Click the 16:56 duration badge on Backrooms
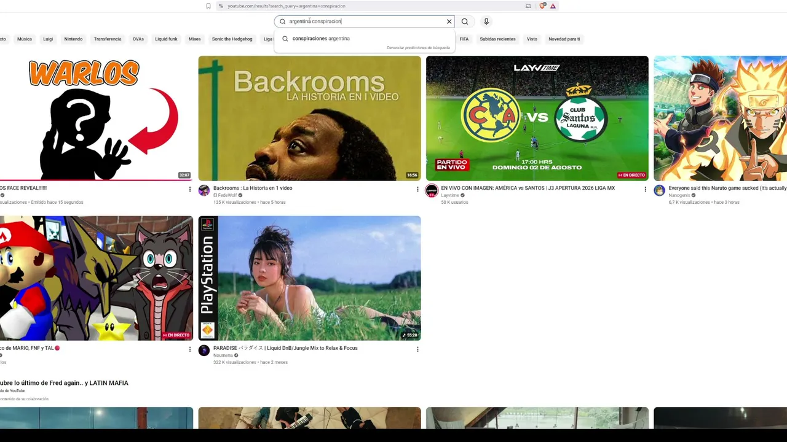Image resolution: width=787 pixels, height=442 pixels. [x=412, y=176]
